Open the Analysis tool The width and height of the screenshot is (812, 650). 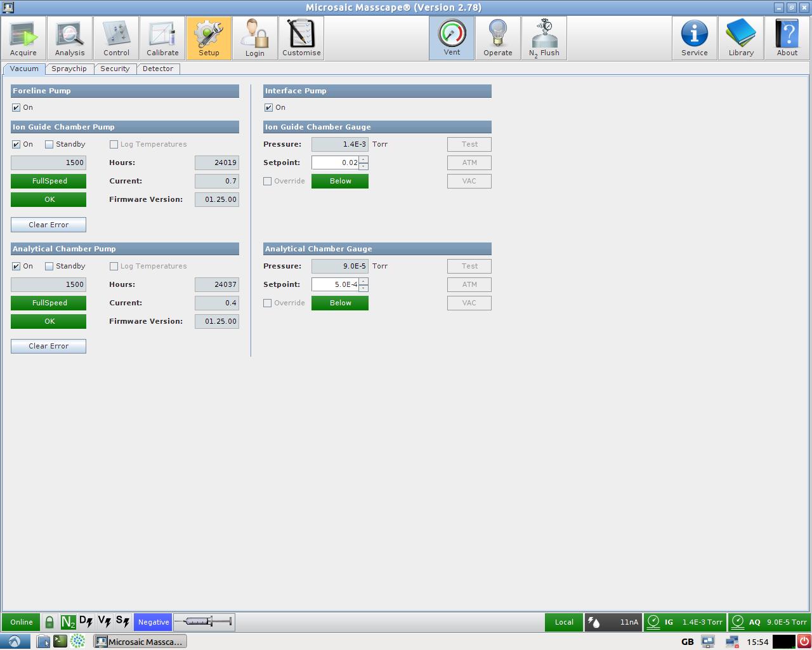(70, 38)
